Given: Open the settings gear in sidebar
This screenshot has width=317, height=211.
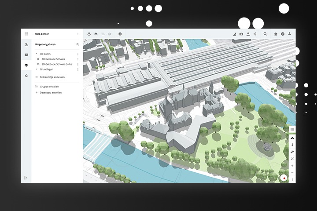Looking at the screenshot, I should [x=26, y=76].
